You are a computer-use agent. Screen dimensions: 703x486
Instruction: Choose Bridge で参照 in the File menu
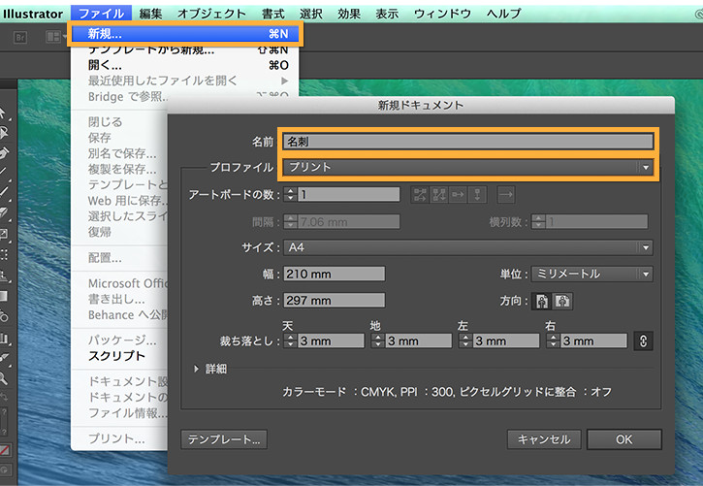click(128, 97)
